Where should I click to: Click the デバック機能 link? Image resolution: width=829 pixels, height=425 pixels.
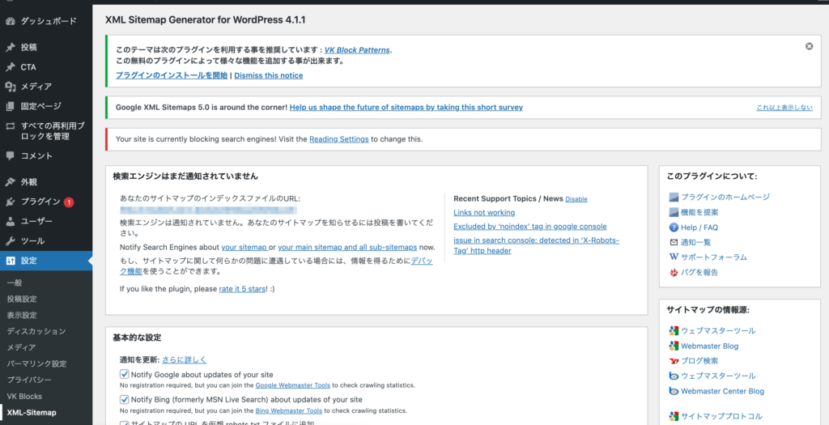(x=276, y=266)
